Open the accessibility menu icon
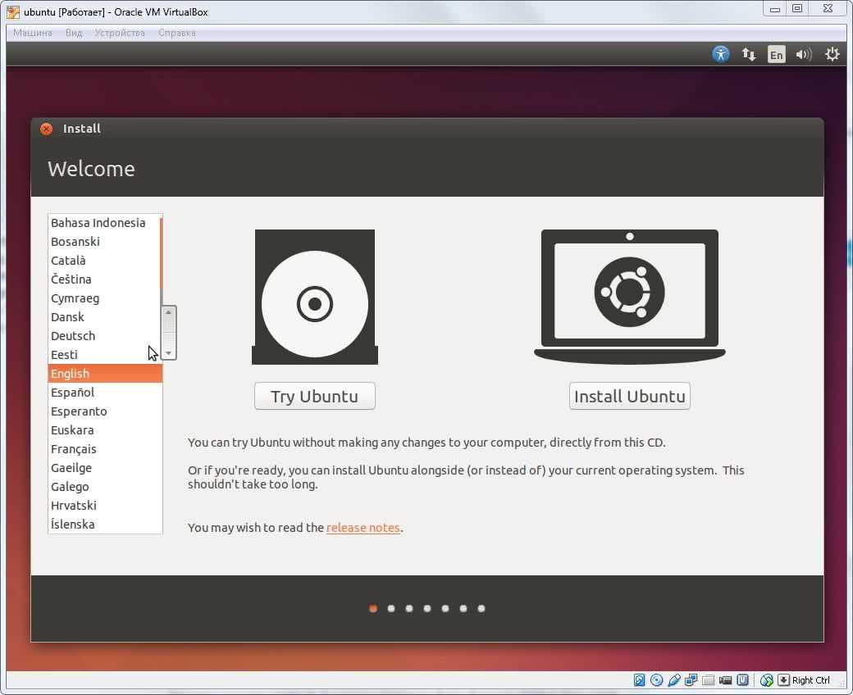This screenshot has height=695, width=853. (720, 54)
